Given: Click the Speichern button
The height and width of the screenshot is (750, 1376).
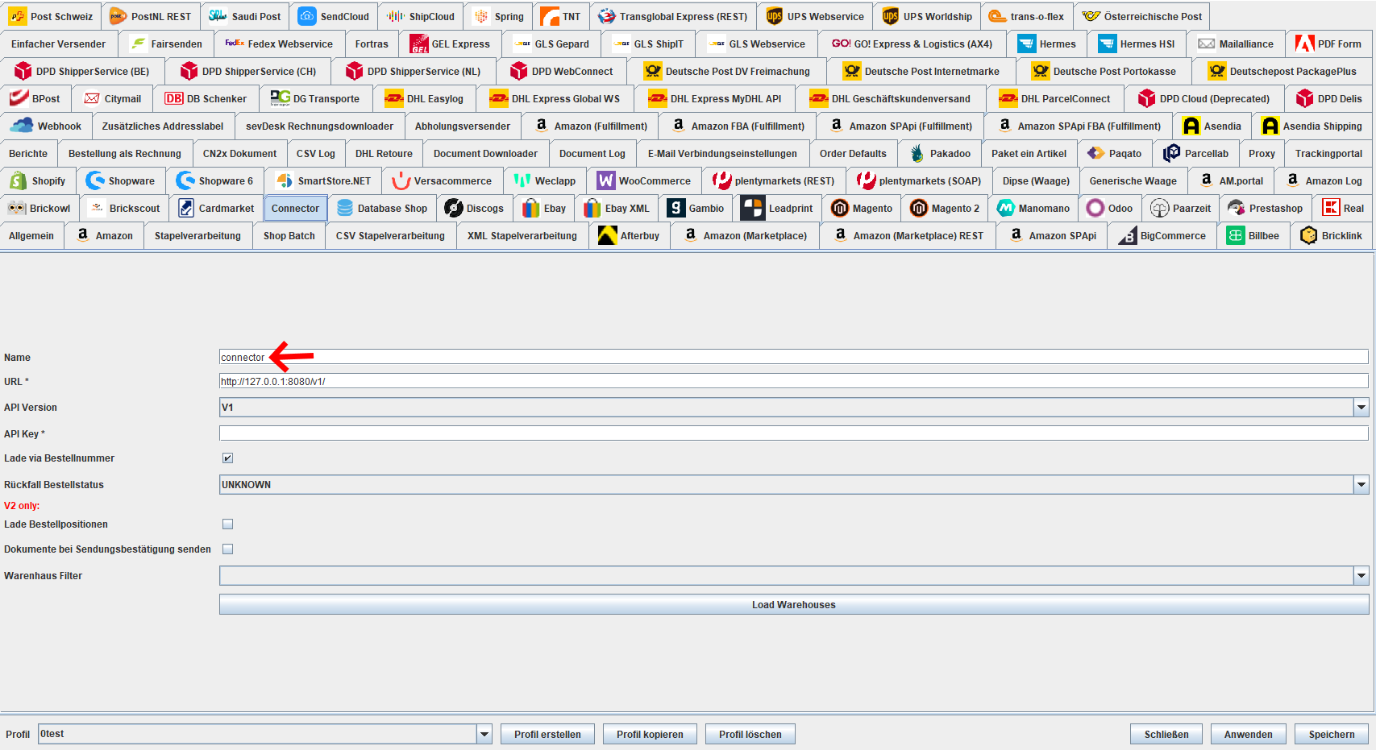Looking at the screenshot, I should (1332, 734).
